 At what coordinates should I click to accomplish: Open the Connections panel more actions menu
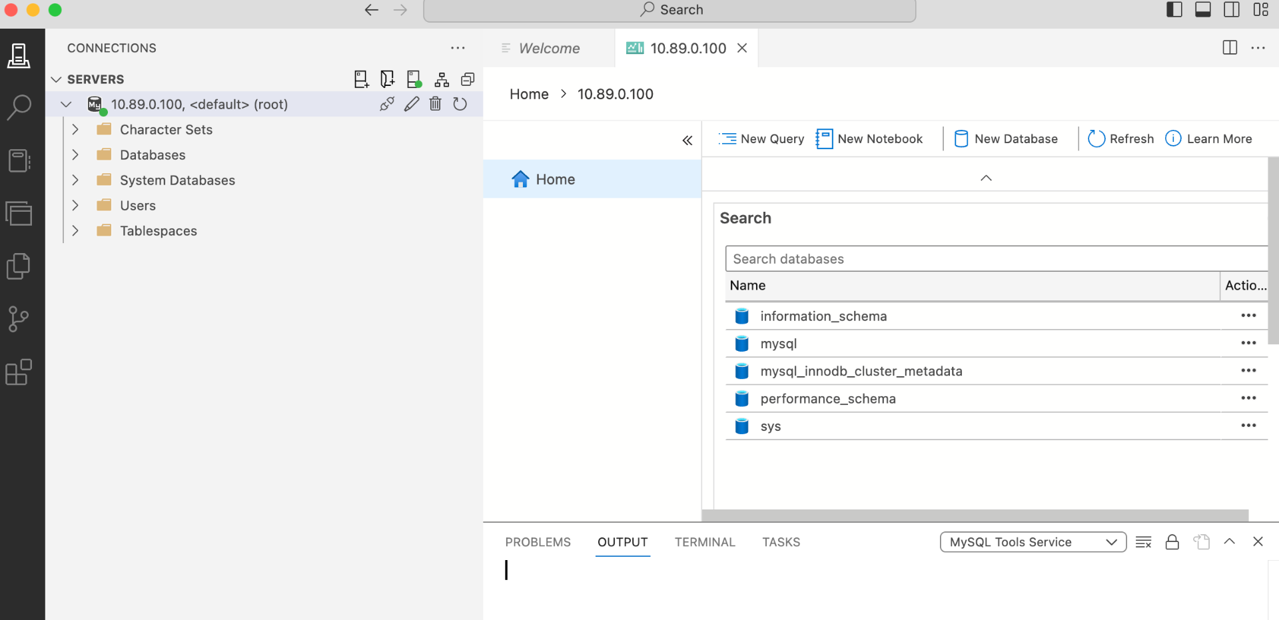click(x=458, y=48)
